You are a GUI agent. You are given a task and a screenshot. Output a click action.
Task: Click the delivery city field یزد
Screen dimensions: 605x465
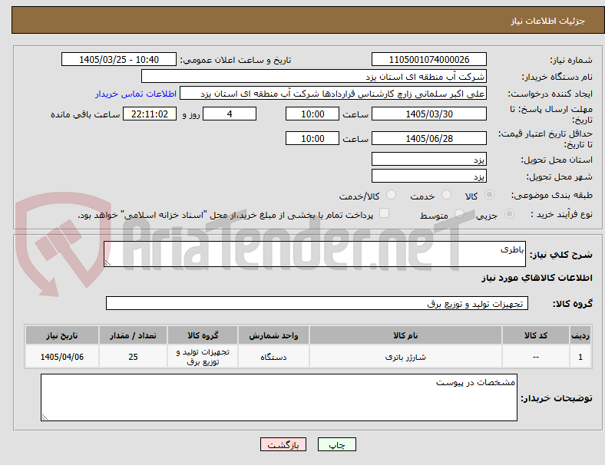[429, 176]
